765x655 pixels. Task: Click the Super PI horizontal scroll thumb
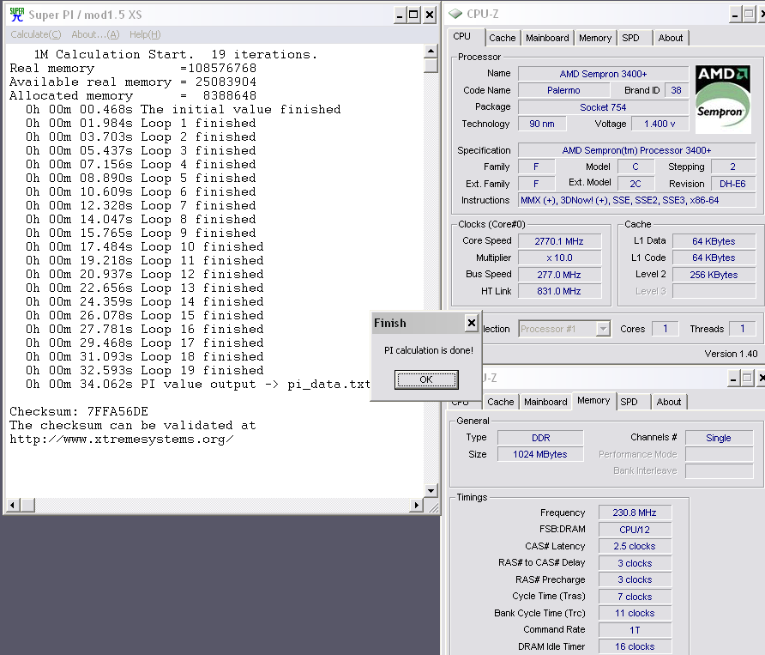[x=27, y=505]
